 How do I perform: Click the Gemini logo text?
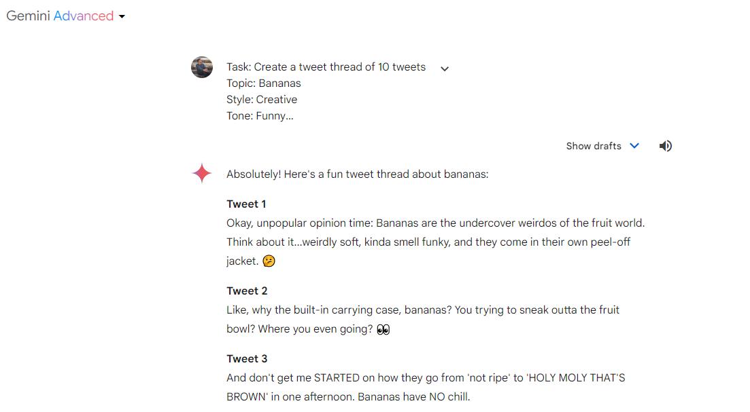point(28,16)
